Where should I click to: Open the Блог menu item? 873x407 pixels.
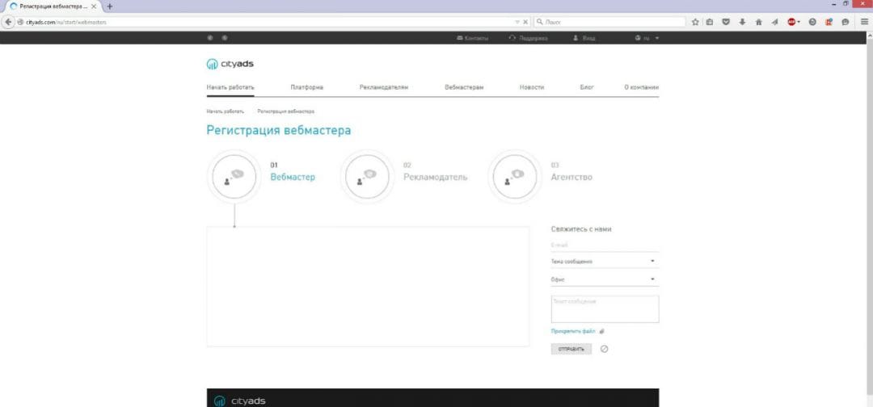pyautogui.click(x=587, y=87)
